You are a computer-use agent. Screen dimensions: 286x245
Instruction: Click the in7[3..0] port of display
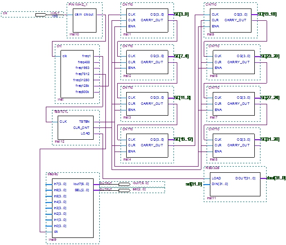[60, 184]
